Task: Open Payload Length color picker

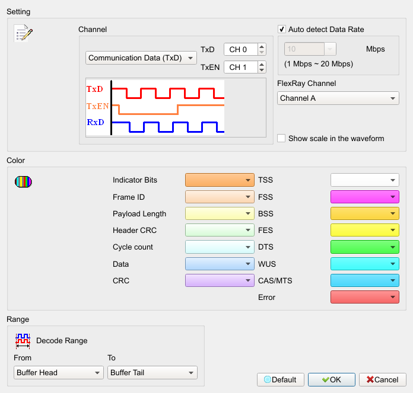Action: pyautogui.click(x=220, y=213)
